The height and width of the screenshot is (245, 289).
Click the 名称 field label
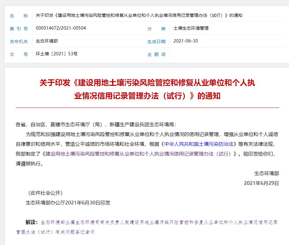(x=19, y=16)
